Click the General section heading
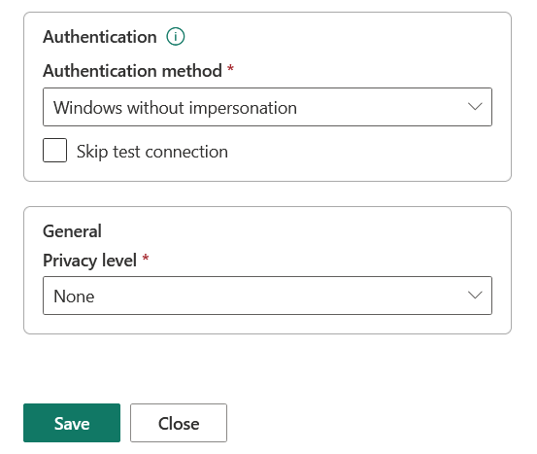The image size is (537, 454). click(72, 231)
